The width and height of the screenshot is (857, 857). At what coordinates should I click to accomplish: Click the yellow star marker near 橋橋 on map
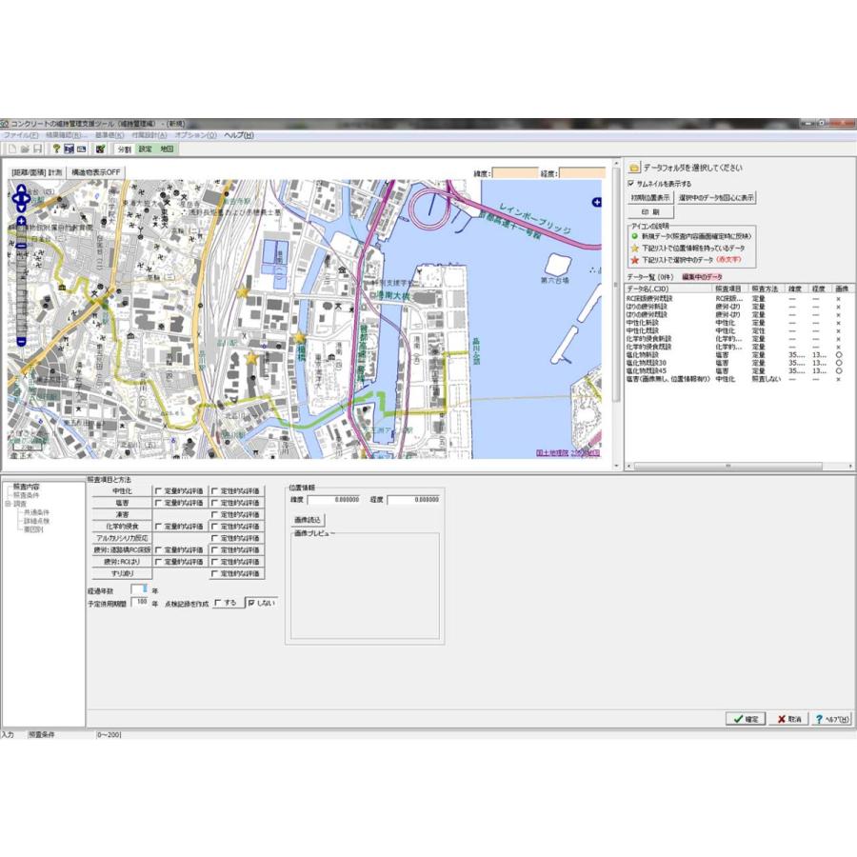[299, 338]
